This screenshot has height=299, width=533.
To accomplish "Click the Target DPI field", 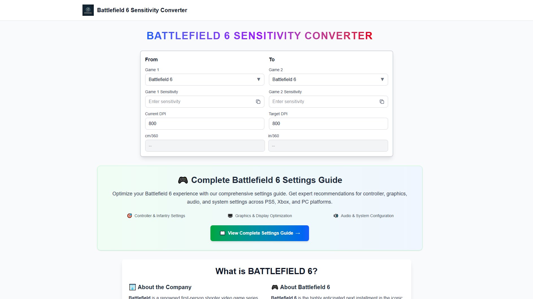I will pos(328,124).
